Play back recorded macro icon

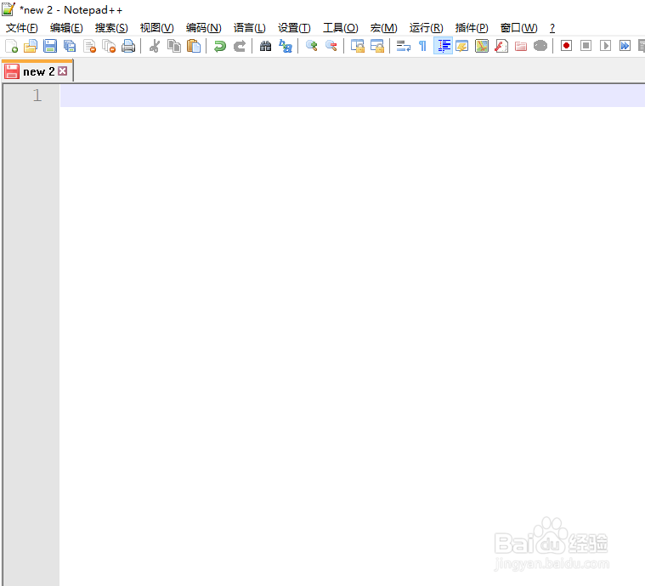pos(605,46)
